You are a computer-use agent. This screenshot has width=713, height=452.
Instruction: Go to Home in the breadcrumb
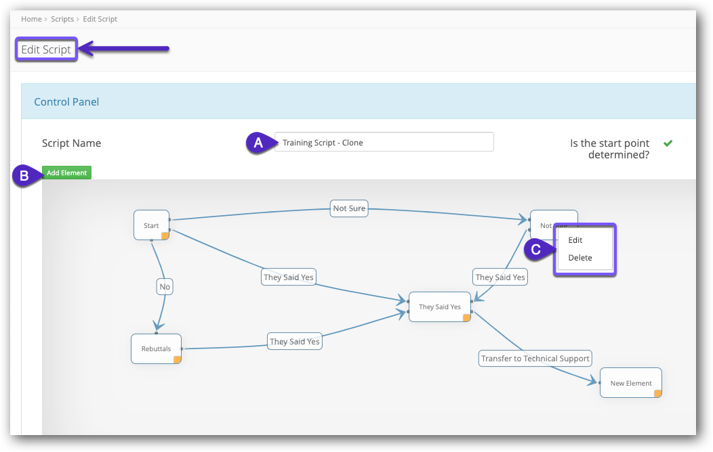pos(31,19)
